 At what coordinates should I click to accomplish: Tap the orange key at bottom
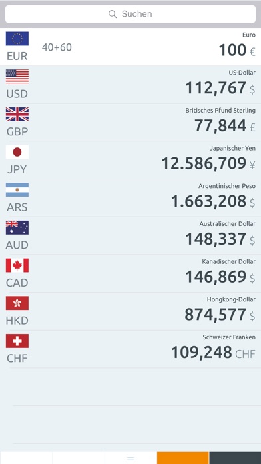click(182, 458)
